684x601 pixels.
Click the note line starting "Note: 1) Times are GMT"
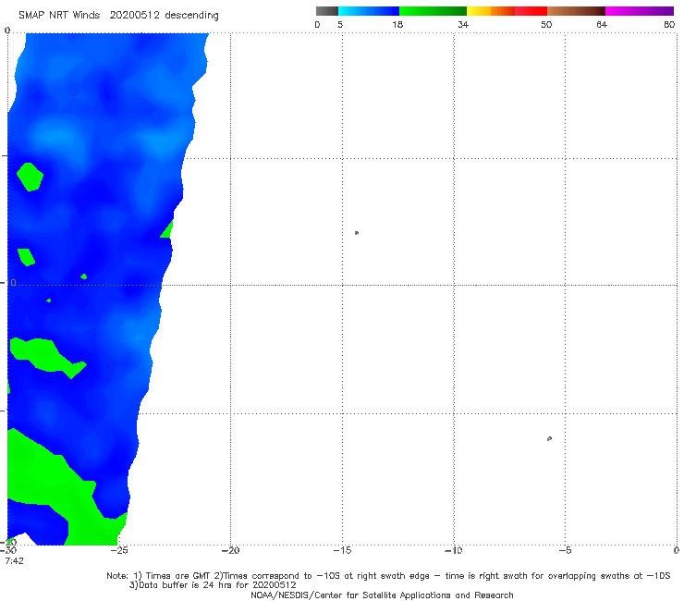388,576
